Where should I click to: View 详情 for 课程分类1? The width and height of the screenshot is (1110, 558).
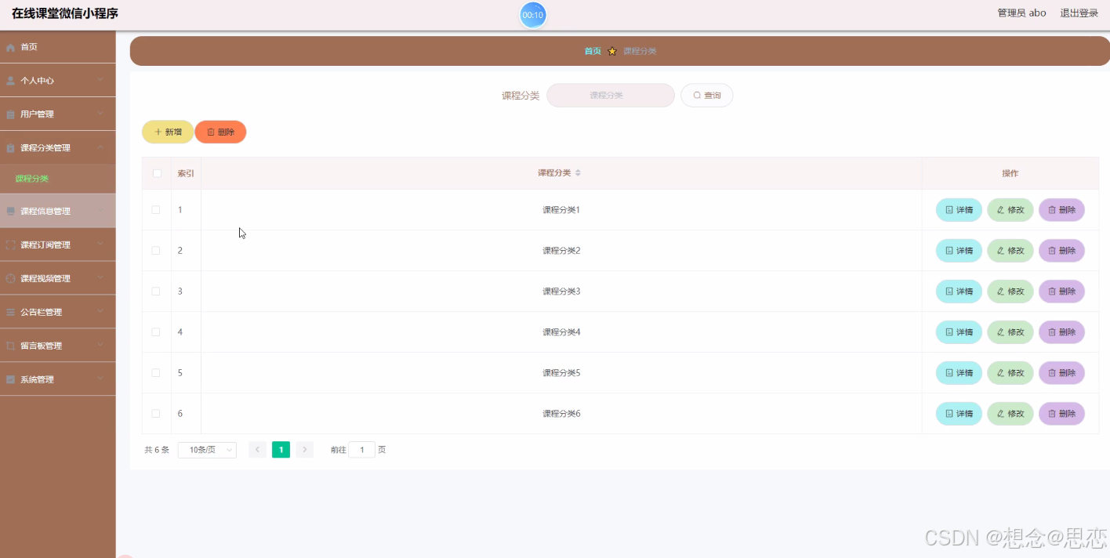[959, 210]
